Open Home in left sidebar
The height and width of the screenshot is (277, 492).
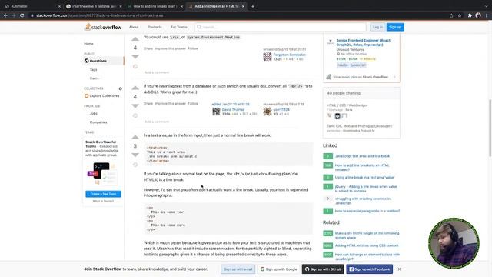pyautogui.click(x=89, y=44)
